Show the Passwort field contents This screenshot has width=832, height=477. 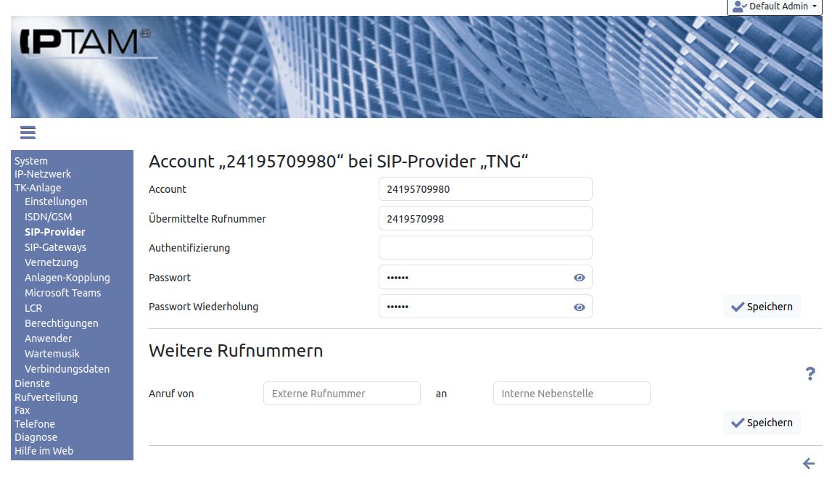tap(579, 278)
